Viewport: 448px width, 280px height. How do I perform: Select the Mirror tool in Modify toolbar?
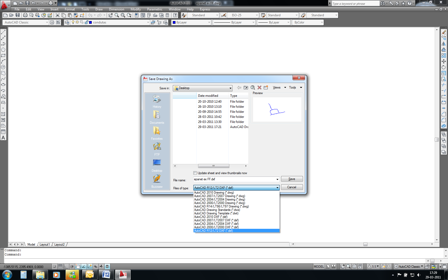(444, 44)
